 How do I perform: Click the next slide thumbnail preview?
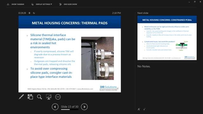pyautogui.click(x=167, y=38)
